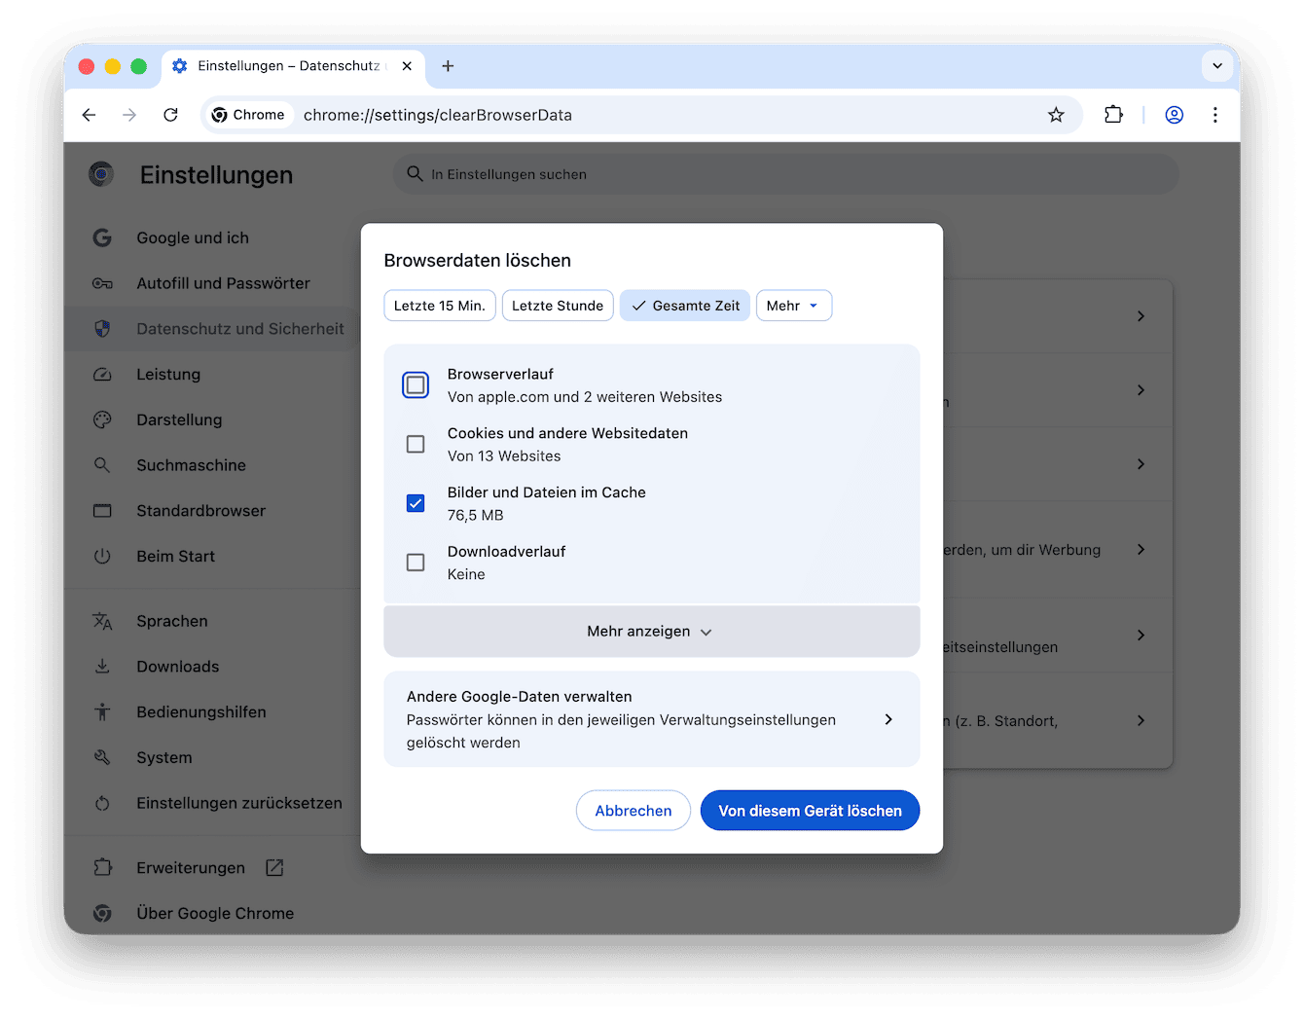Viewport: 1304px width, 1019px height.
Task: Open Andere Google-Daten verwalten
Action: pos(651,719)
